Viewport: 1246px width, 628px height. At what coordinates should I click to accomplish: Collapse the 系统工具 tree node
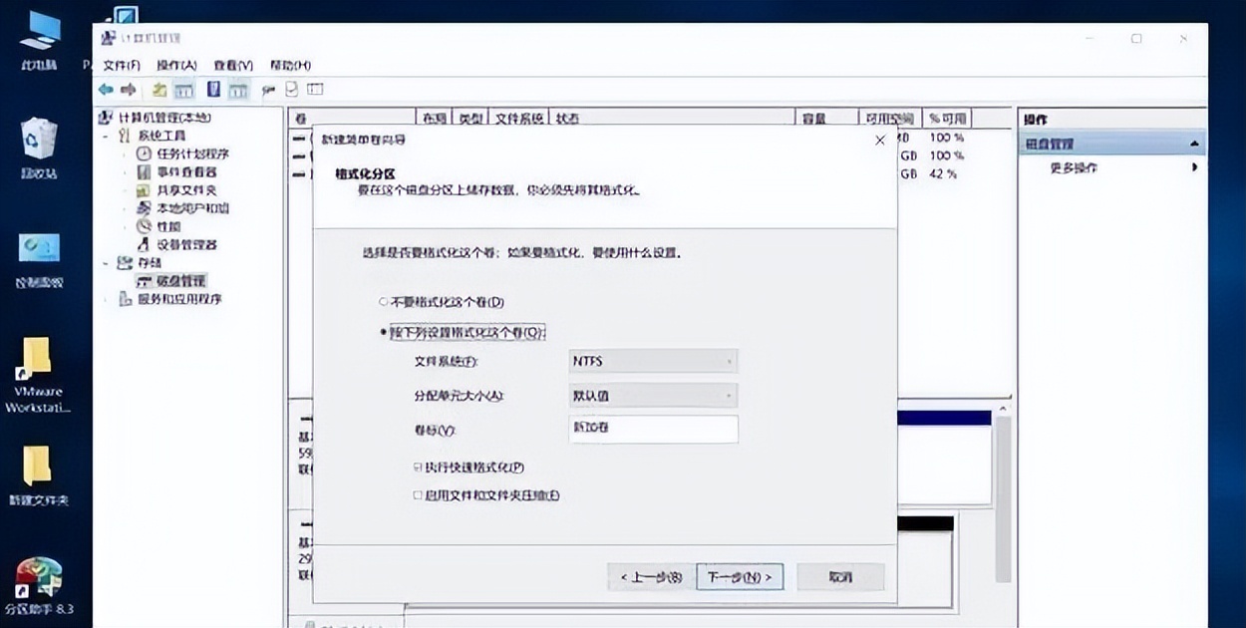[107, 136]
